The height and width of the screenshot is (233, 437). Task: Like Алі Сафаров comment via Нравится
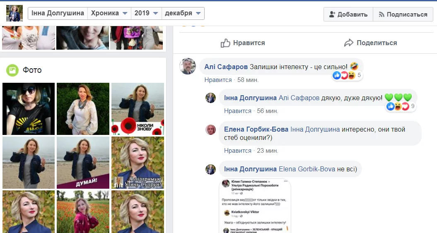[x=218, y=80]
